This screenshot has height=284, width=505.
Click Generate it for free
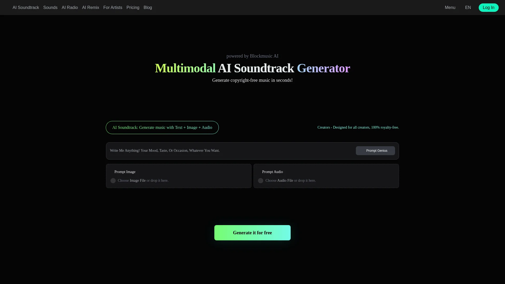pyautogui.click(x=252, y=233)
